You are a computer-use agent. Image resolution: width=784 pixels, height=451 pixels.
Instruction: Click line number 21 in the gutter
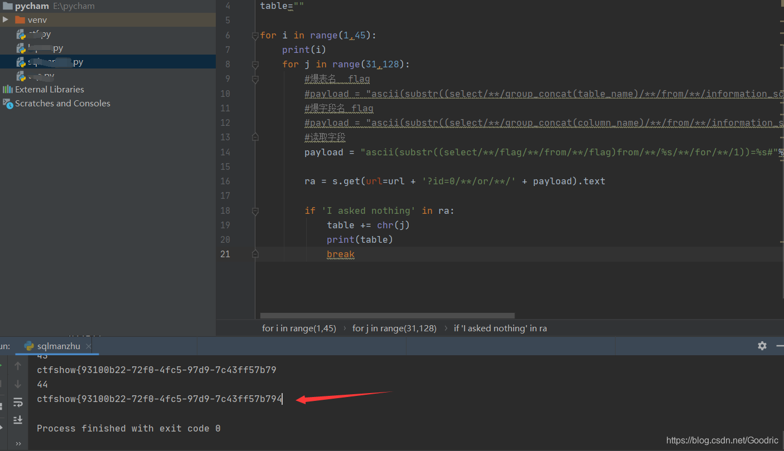[x=225, y=254]
